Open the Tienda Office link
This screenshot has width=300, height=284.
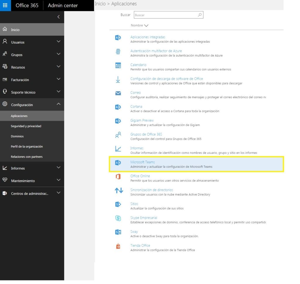[140, 245]
